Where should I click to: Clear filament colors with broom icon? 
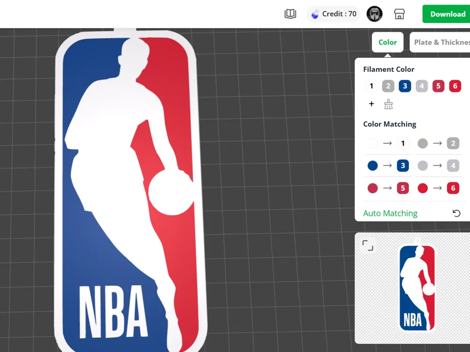click(389, 104)
